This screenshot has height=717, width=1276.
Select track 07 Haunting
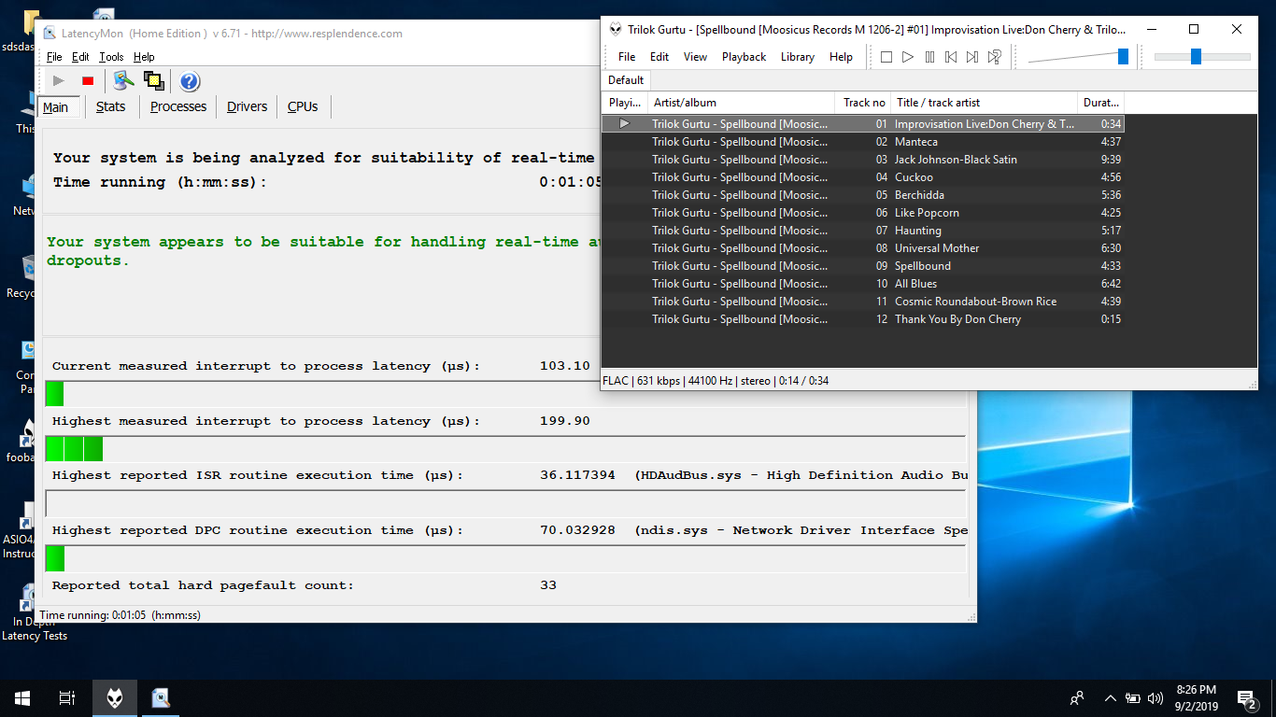863,231
